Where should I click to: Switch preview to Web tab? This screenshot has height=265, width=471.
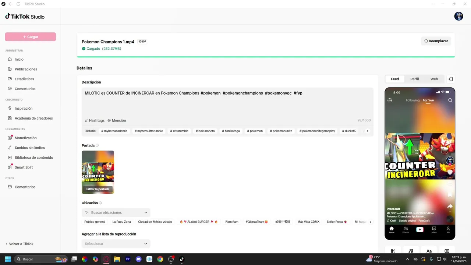434,79
